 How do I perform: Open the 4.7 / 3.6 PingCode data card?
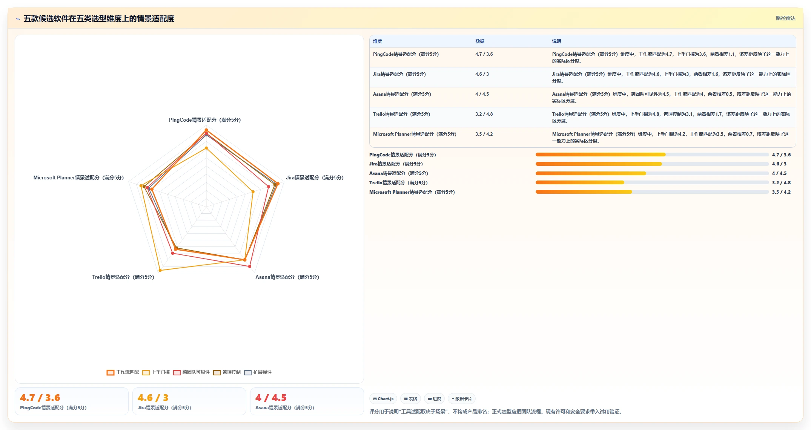72,402
